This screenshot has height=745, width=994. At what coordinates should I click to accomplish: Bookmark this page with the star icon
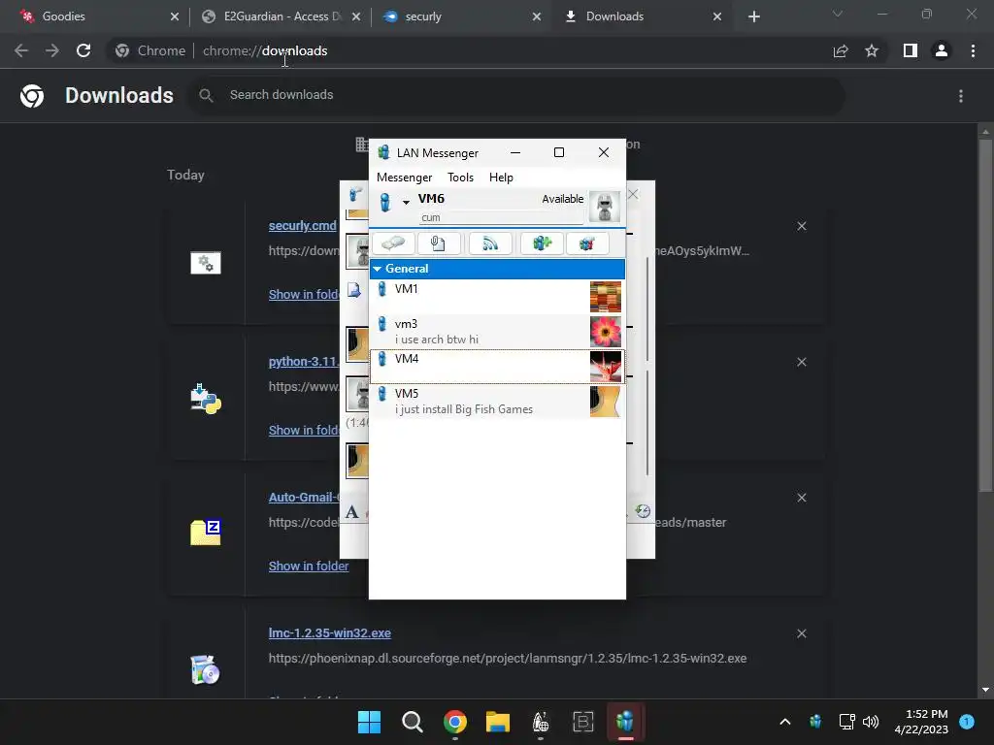(x=872, y=50)
